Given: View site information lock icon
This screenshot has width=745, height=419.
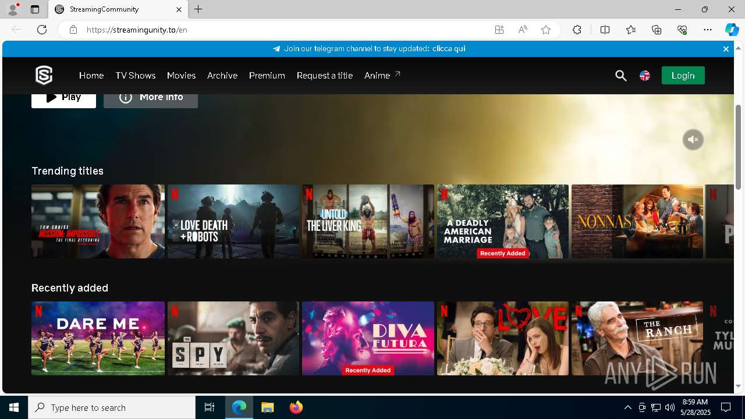Looking at the screenshot, I should coord(73,30).
